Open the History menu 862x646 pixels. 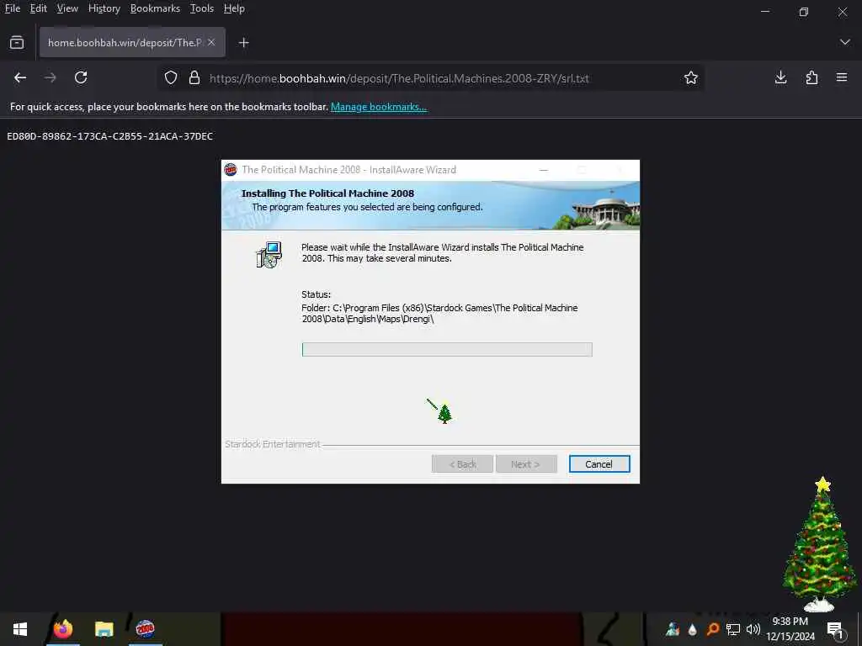tap(104, 8)
